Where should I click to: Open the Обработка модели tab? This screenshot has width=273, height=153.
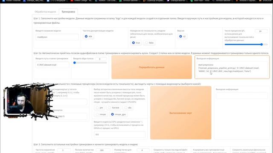(45, 11)
